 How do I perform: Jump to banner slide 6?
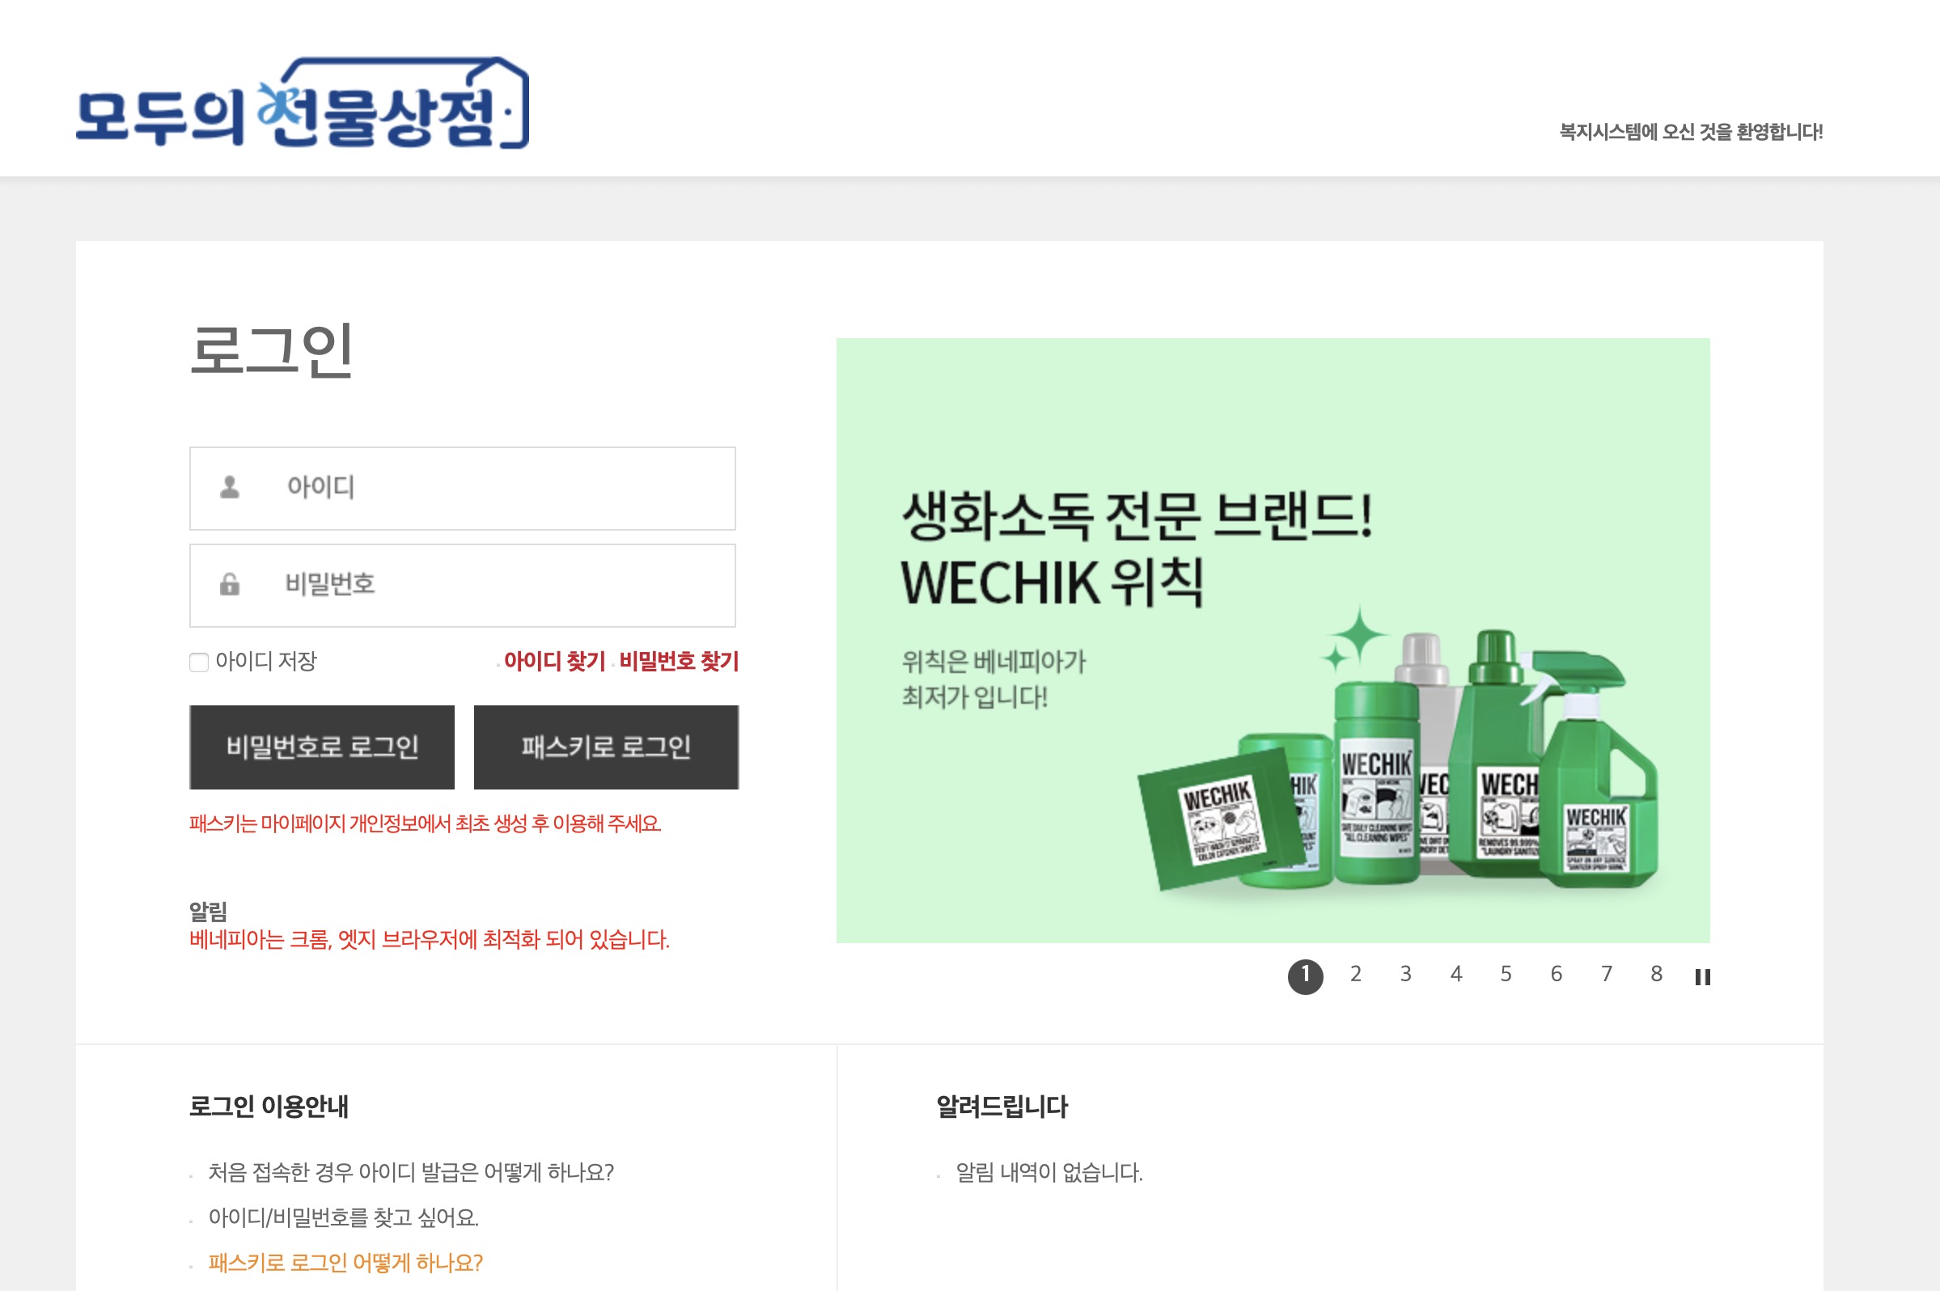point(1557,974)
